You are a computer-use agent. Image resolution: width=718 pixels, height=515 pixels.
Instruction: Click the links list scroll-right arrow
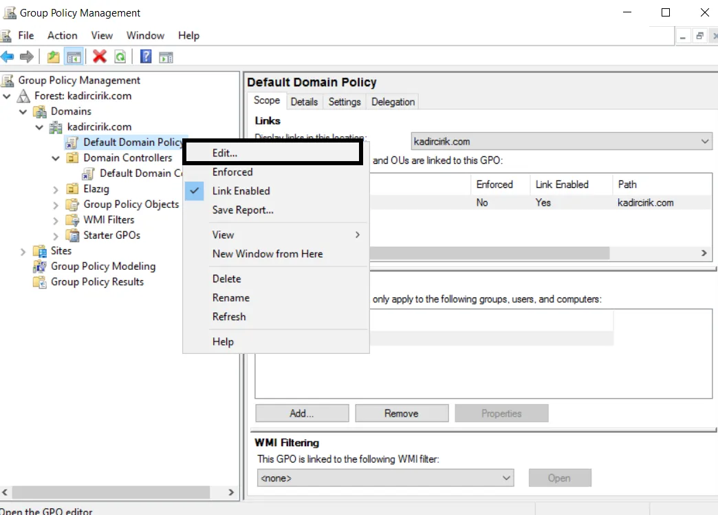tap(704, 253)
